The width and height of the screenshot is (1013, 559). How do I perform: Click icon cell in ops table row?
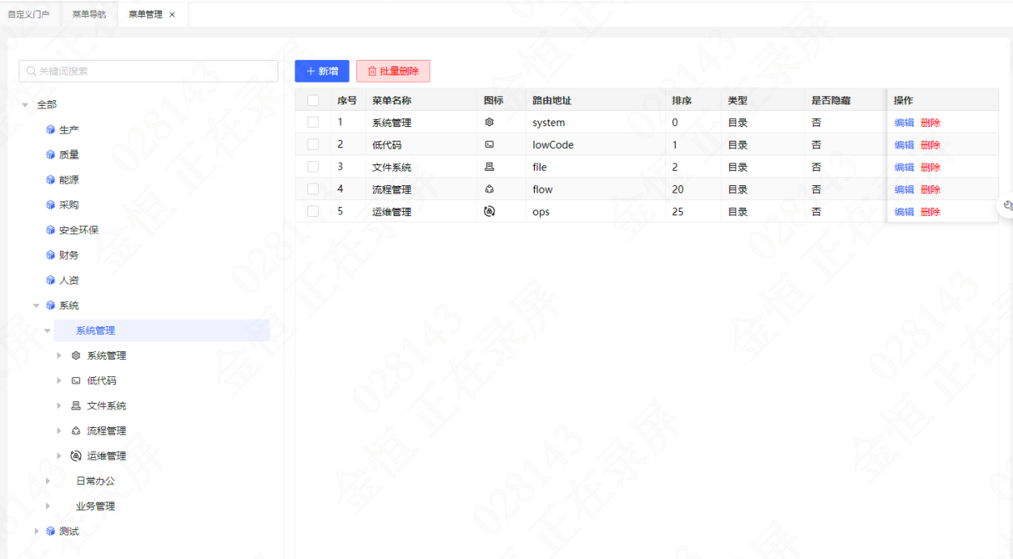489,211
